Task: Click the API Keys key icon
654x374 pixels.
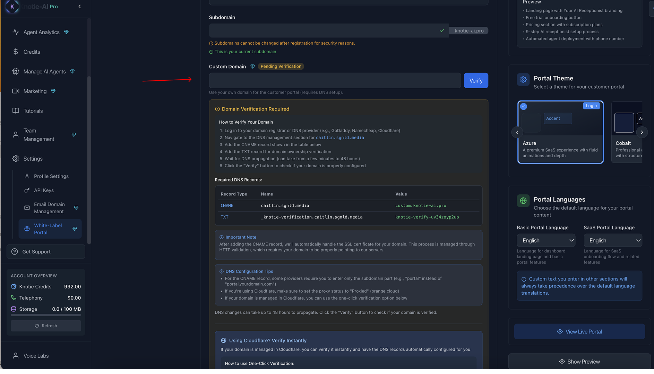Action: click(27, 191)
